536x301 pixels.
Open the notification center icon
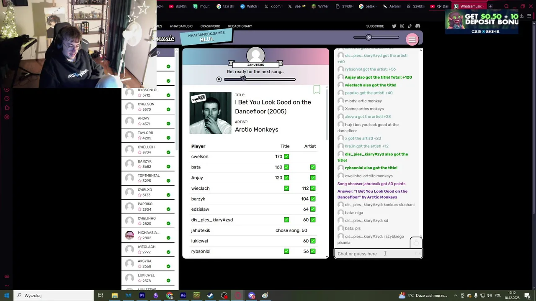coord(527,296)
